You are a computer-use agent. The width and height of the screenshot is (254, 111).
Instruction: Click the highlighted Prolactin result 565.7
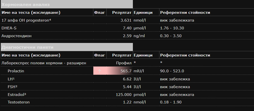pos(126,71)
